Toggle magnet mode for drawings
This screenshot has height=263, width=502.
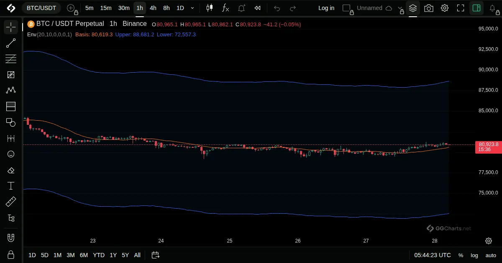11,238
